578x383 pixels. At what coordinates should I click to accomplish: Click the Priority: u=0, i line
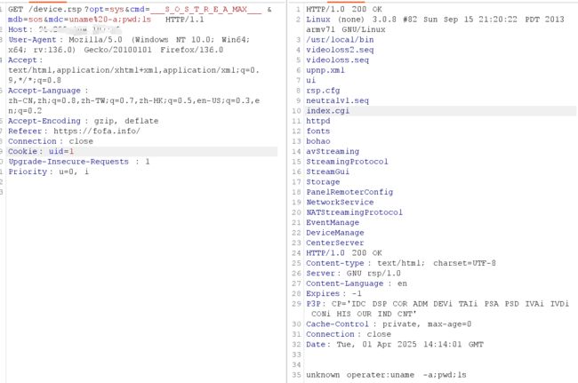(48, 172)
